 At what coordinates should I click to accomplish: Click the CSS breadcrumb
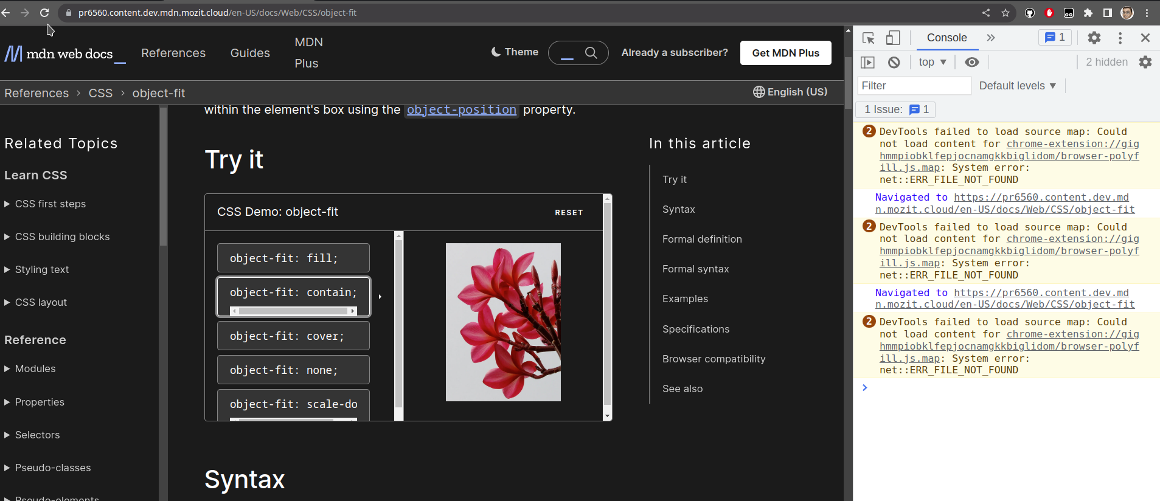point(100,93)
